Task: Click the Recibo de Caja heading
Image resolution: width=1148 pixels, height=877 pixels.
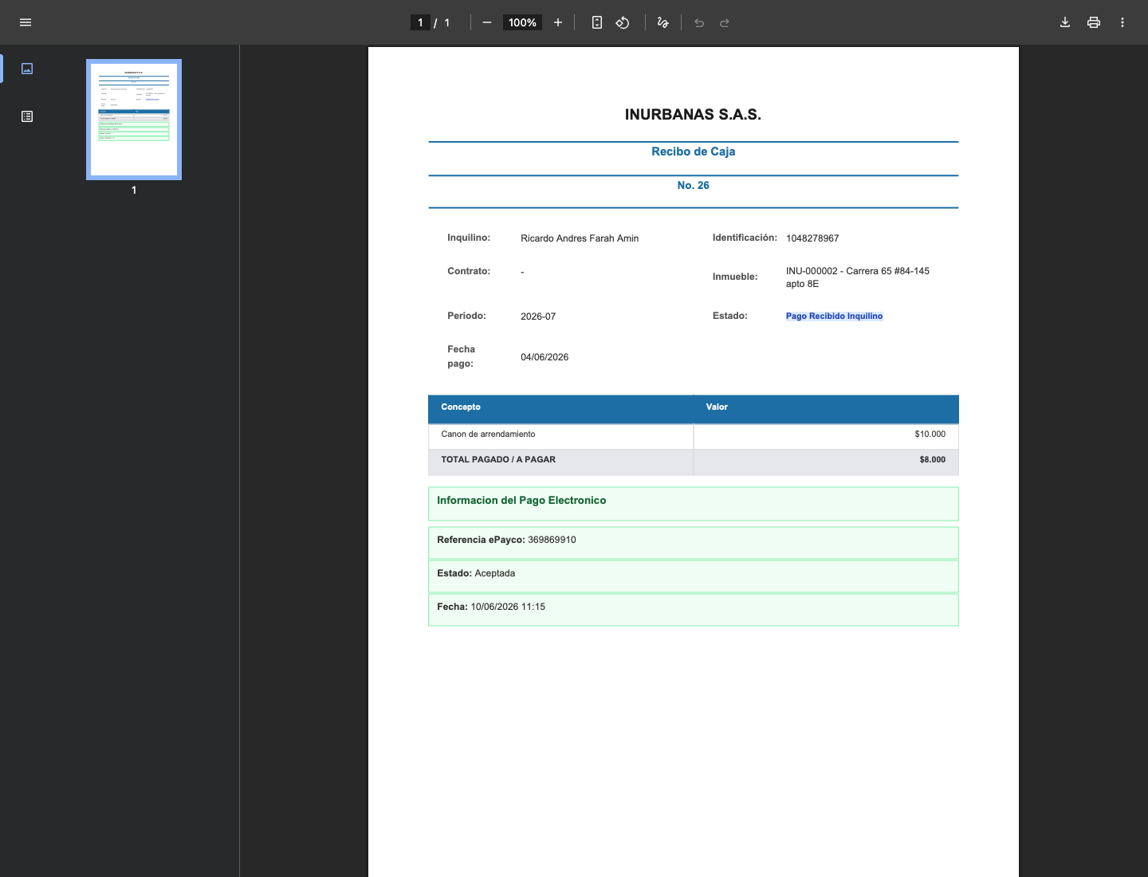Action: 694,151
